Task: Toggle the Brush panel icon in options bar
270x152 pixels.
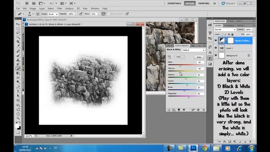Action: [38, 14]
